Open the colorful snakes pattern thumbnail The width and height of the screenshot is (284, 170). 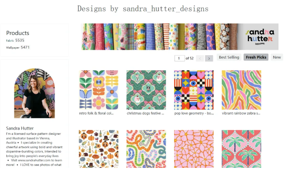(x=146, y=149)
